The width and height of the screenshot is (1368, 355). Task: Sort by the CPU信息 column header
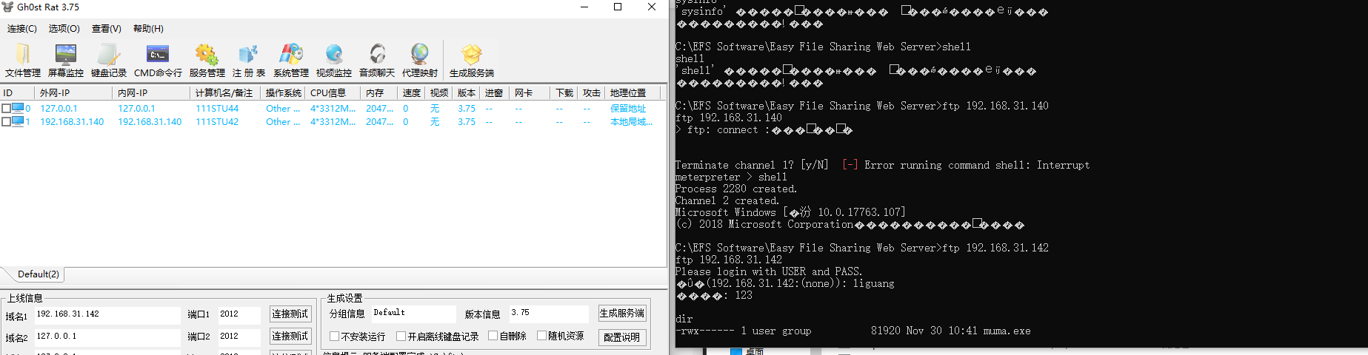(x=333, y=92)
